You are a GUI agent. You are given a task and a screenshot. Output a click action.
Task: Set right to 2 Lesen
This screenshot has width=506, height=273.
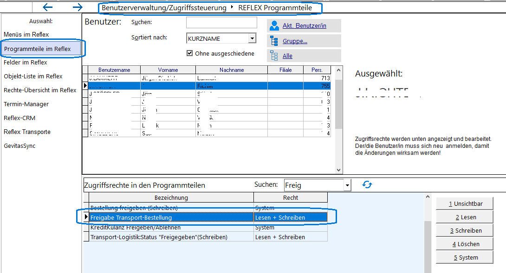tap(465, 217)
